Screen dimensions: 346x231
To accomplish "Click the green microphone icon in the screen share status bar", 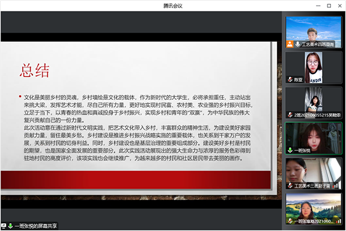I will (10, 226).
